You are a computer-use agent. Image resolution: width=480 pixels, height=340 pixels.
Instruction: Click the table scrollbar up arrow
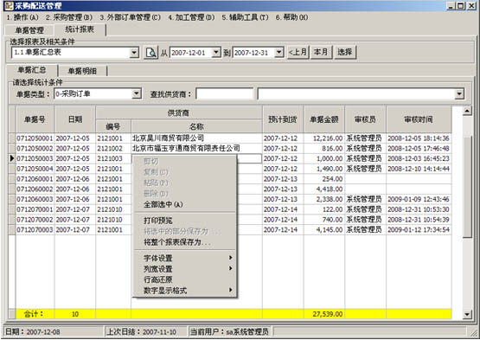click(467, 111)
